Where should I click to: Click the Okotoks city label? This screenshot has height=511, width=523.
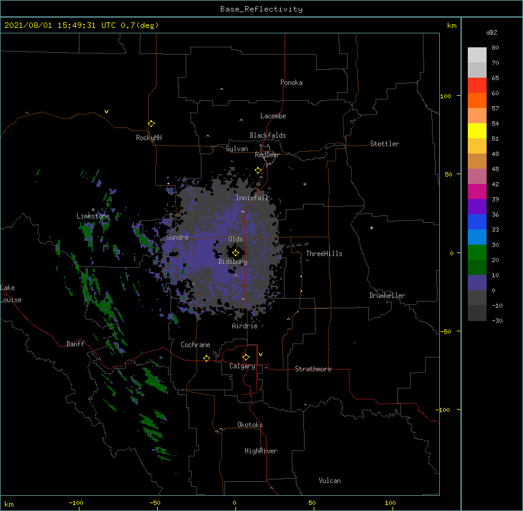(x=250, y=425)
